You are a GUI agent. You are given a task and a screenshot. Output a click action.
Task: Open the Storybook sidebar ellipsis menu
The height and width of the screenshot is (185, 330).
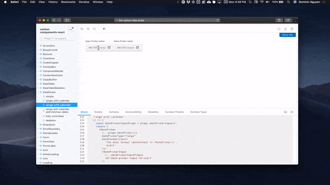[x=71, y=30]
